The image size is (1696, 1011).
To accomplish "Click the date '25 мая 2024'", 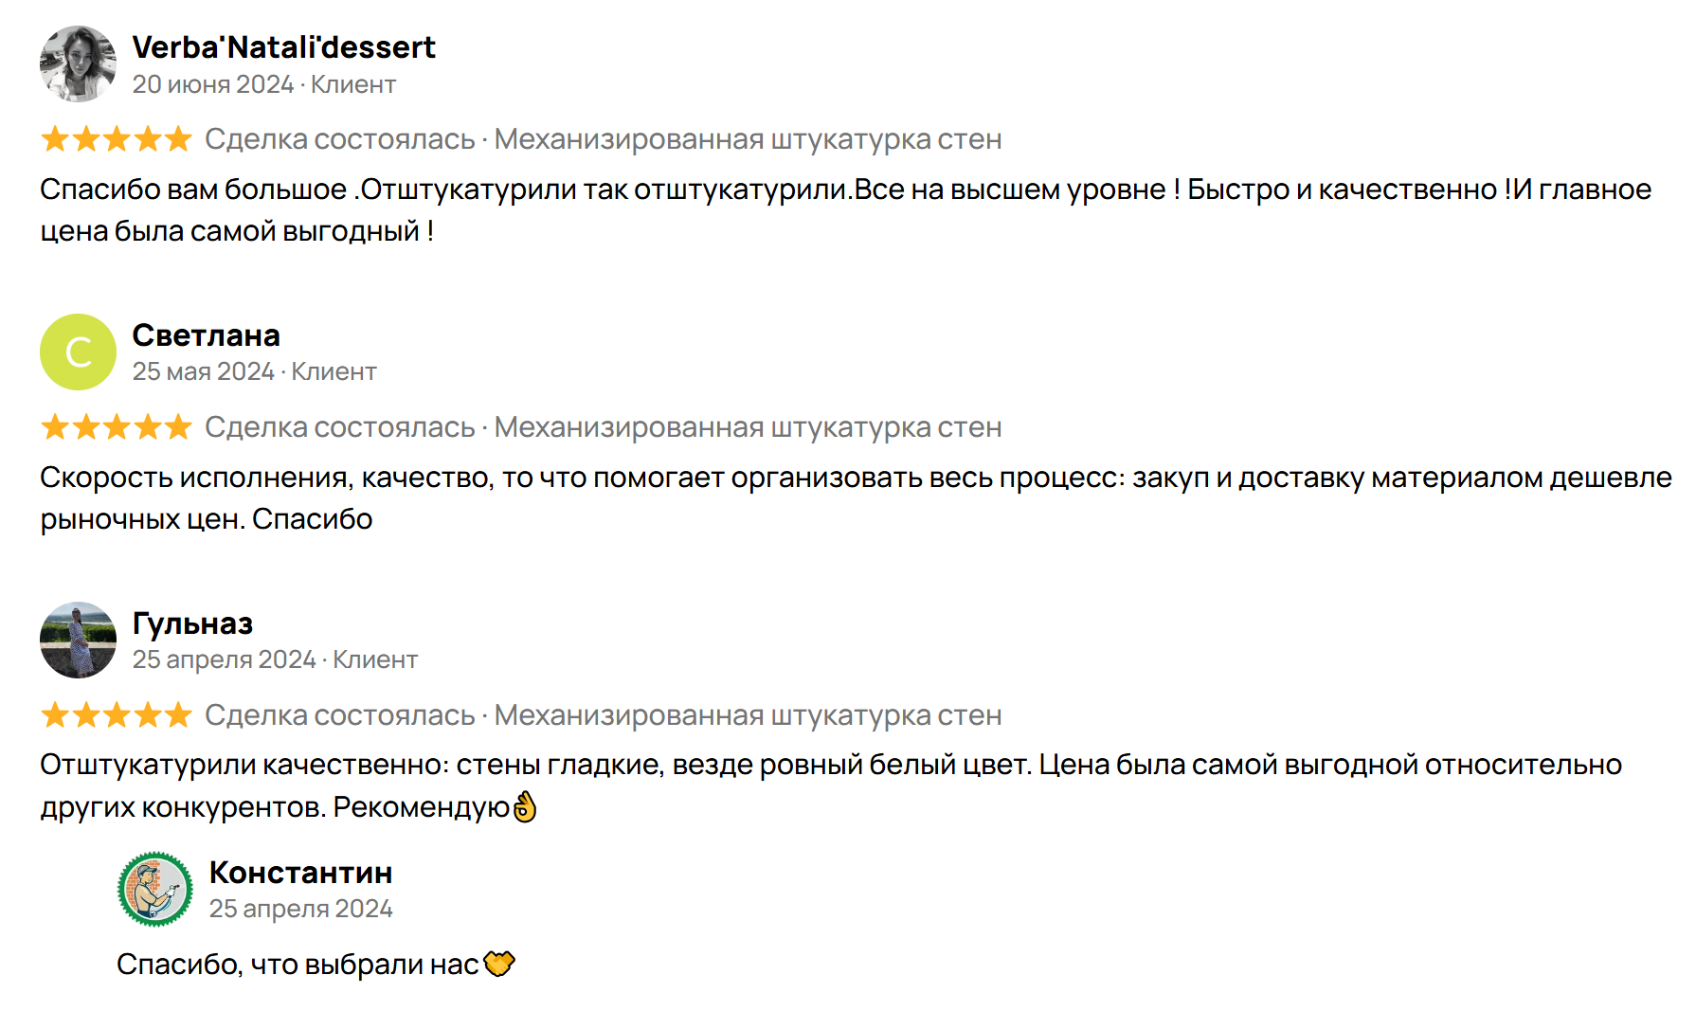I will pyautogui.click(x=203, y=372).
